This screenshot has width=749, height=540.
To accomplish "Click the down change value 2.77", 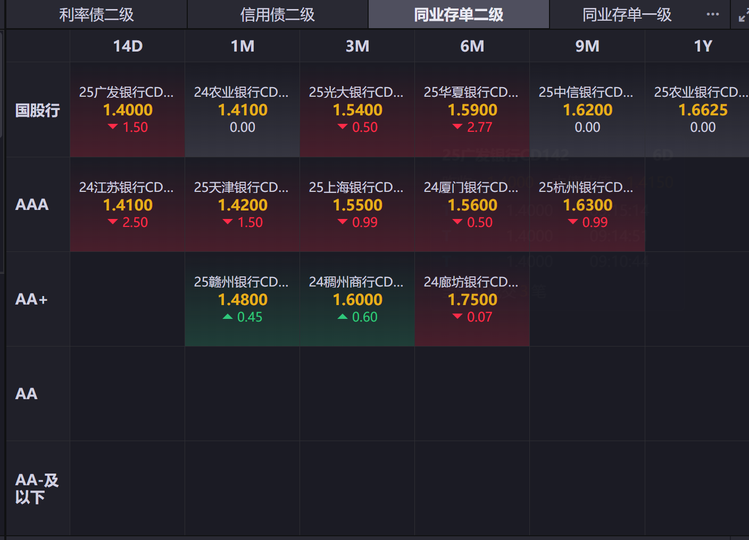I will (480, 128).
